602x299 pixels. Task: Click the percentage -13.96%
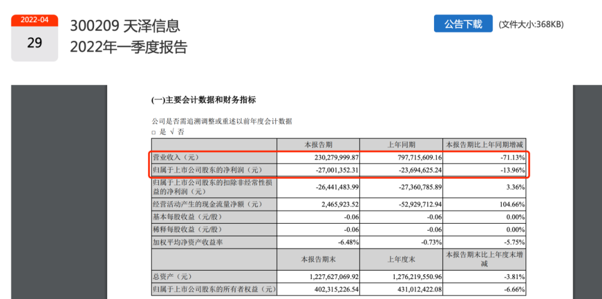click(512, 170)
